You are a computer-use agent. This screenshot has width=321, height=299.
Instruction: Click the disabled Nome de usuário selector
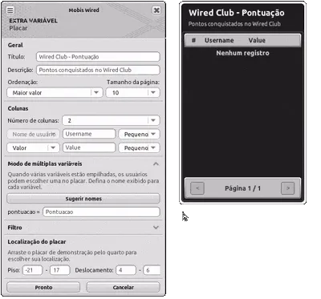click(33, 134)
